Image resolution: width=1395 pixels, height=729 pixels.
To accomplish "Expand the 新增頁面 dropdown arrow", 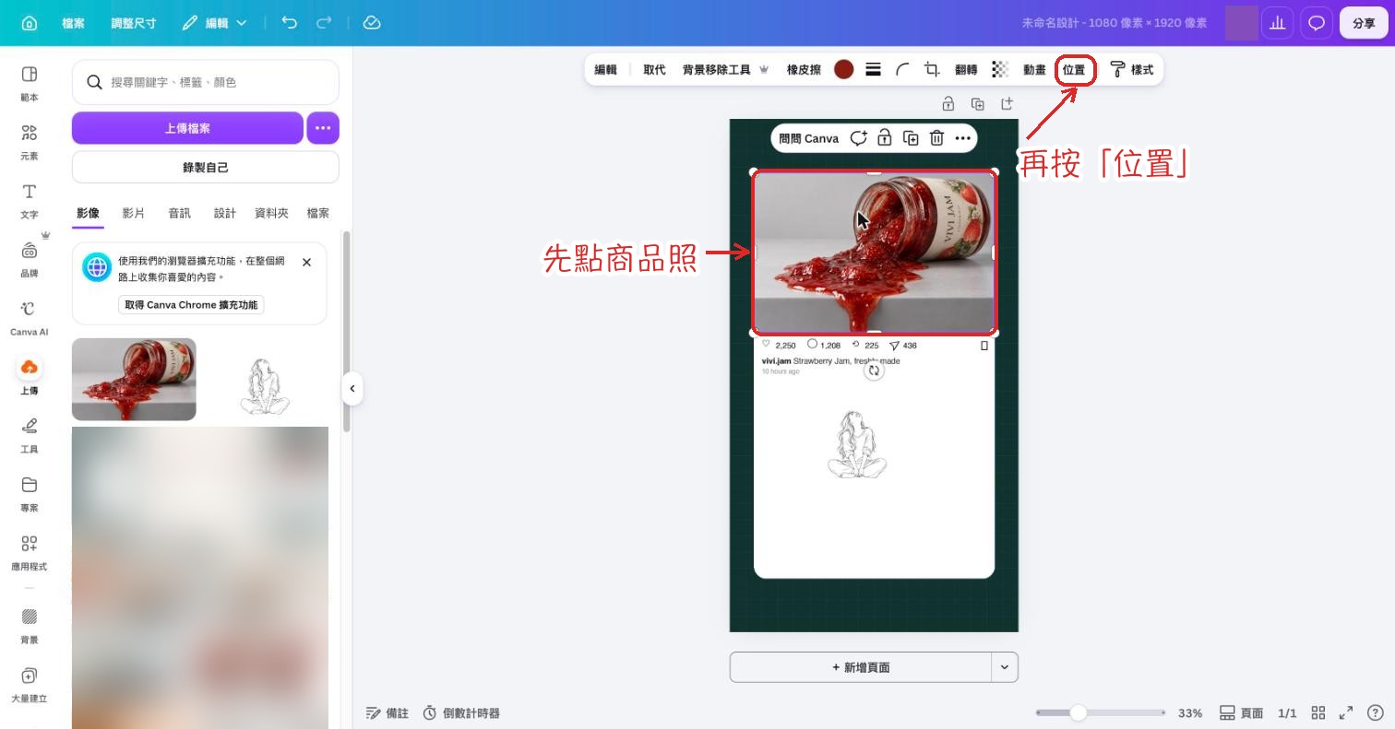I will 1005,667.
